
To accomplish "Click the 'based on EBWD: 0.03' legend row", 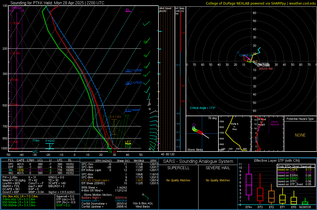I will (x=294, y=178).
